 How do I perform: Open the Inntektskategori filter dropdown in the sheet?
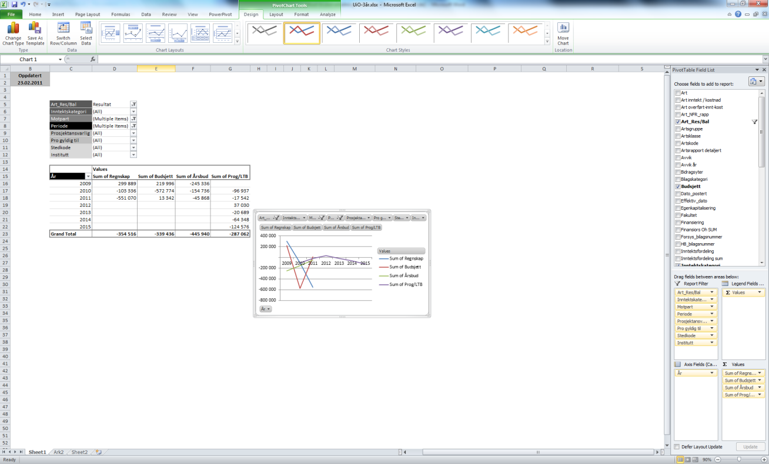133,112
